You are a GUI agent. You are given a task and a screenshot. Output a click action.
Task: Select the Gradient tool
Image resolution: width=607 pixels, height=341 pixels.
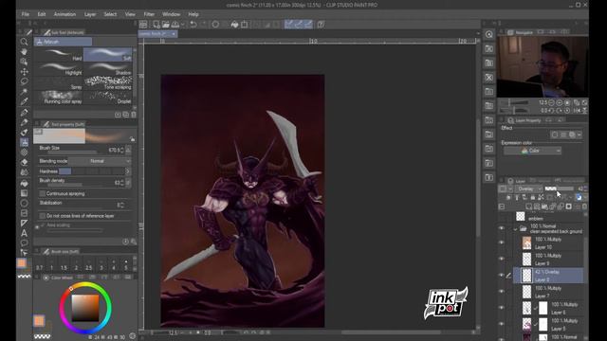point(24,192)
